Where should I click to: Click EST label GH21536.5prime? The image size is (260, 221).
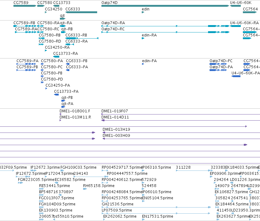point(118,204)
